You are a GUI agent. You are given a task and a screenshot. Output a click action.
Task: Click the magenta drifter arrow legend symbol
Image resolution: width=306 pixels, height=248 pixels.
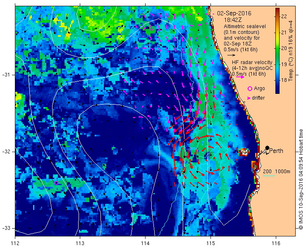[249, 98]
